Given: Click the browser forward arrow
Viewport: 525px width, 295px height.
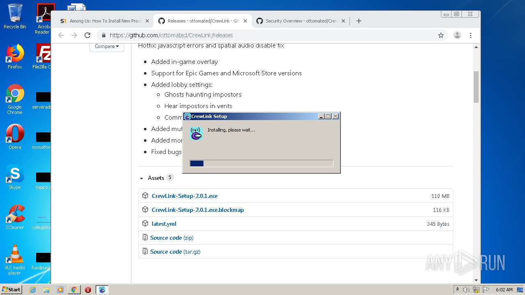Looking at the screenshot, I should pyautogui.click(x=74, y=35).
